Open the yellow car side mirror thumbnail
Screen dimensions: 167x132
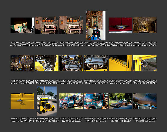(145, 63)
